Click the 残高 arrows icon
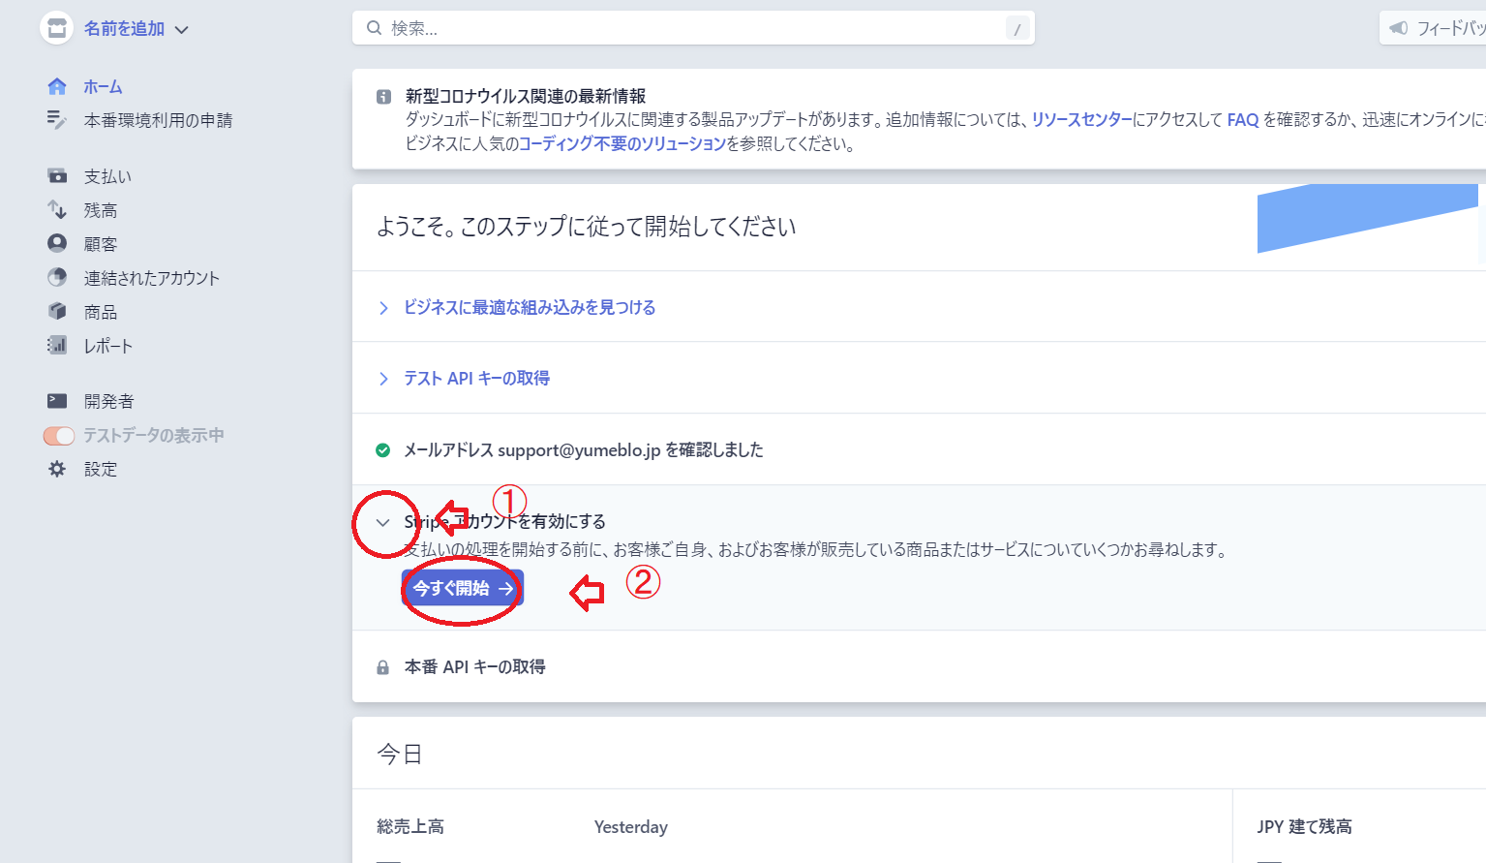1486x863 pixels. click(57, 210)
